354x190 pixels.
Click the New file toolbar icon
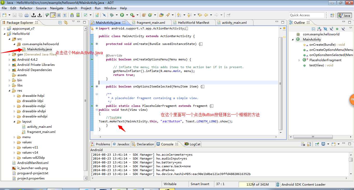4,15
